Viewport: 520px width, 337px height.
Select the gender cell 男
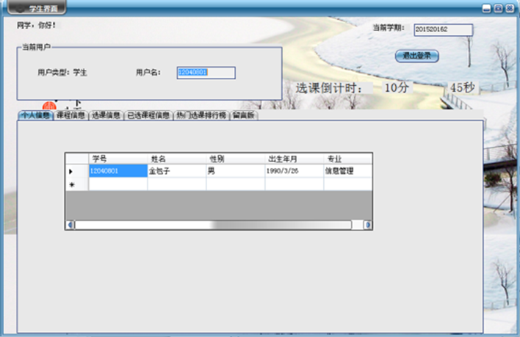[236, 171]
